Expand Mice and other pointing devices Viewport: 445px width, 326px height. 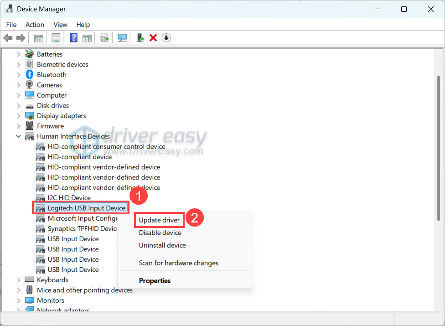[18, 290]
